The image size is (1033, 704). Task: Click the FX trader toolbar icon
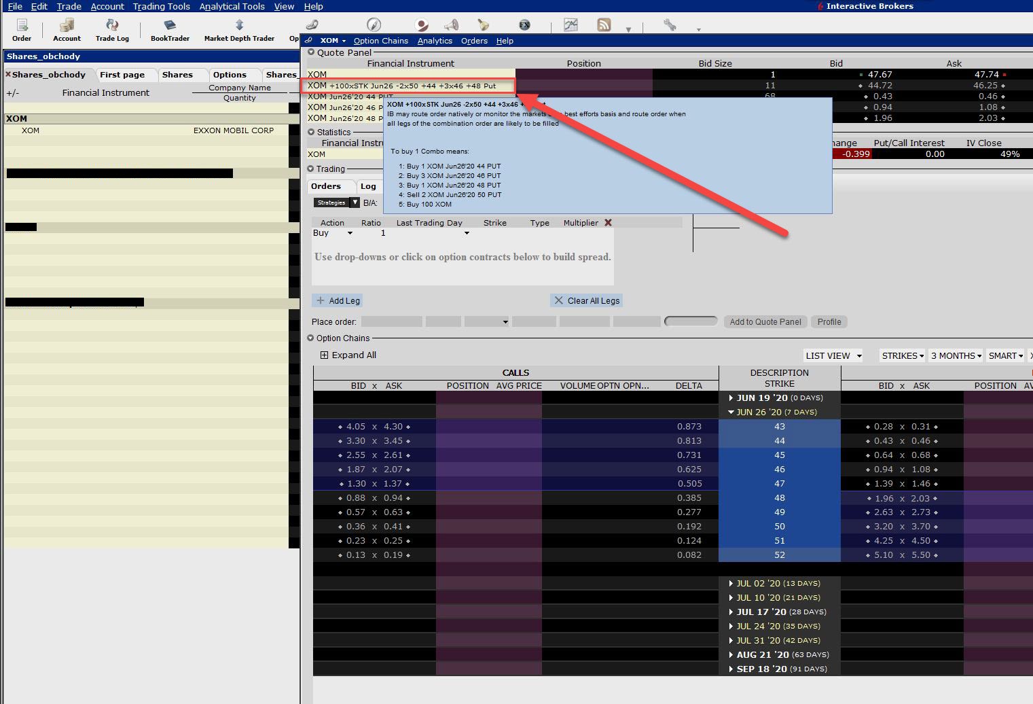click(524, 25)
